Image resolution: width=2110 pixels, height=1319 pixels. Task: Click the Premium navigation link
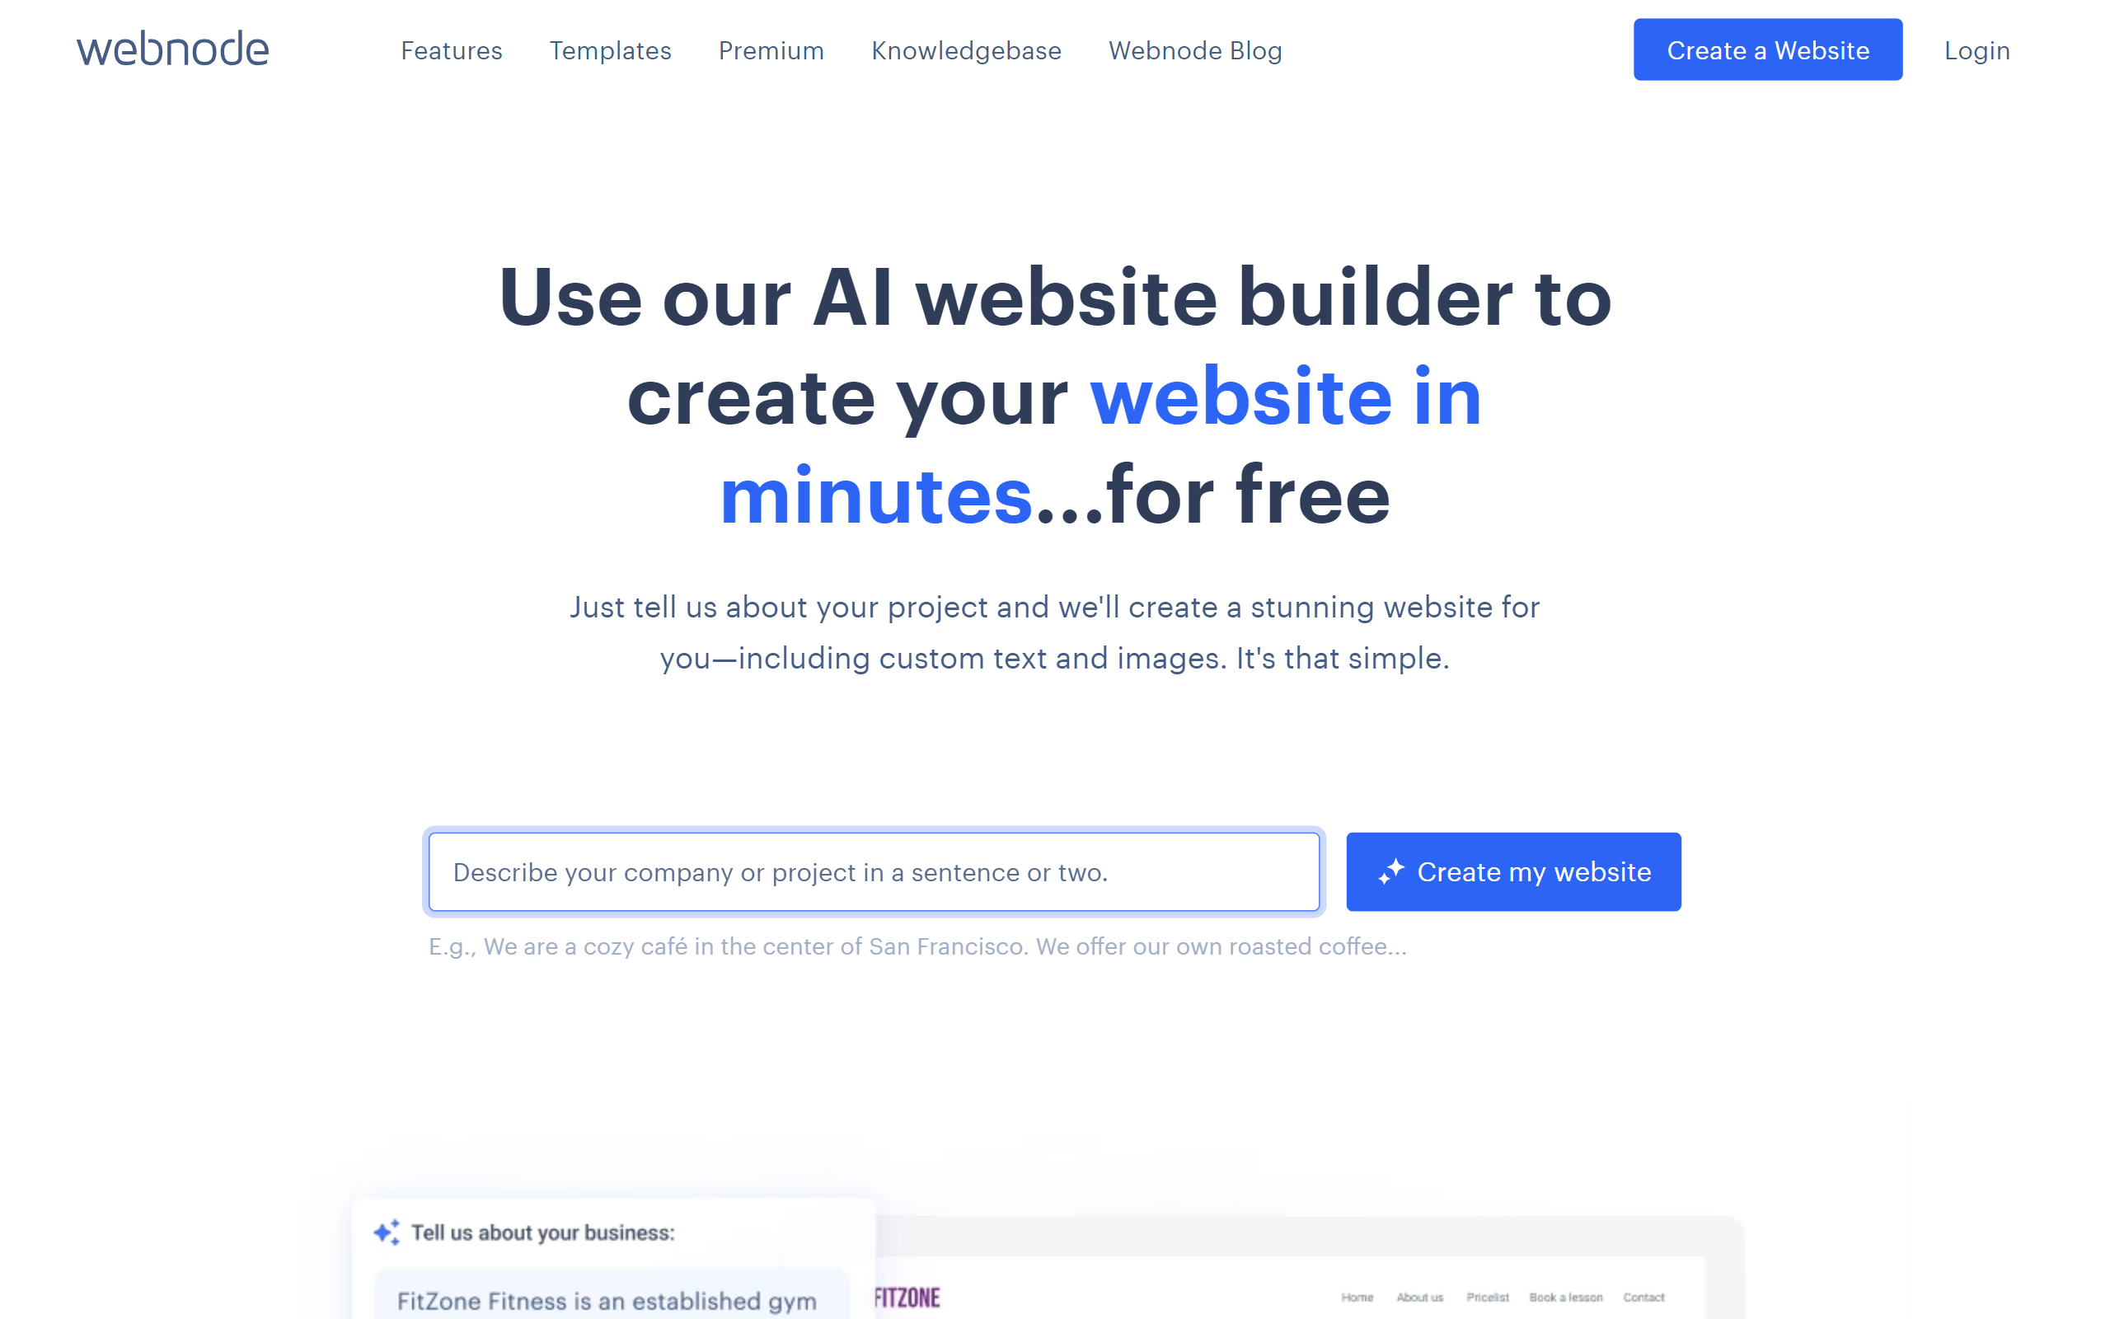click(770, 50)
